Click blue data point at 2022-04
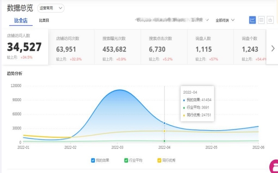 (165, 123)
